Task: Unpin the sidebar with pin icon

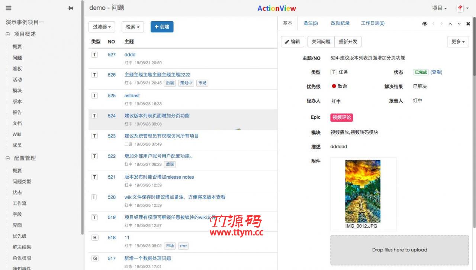Action: 70,8
